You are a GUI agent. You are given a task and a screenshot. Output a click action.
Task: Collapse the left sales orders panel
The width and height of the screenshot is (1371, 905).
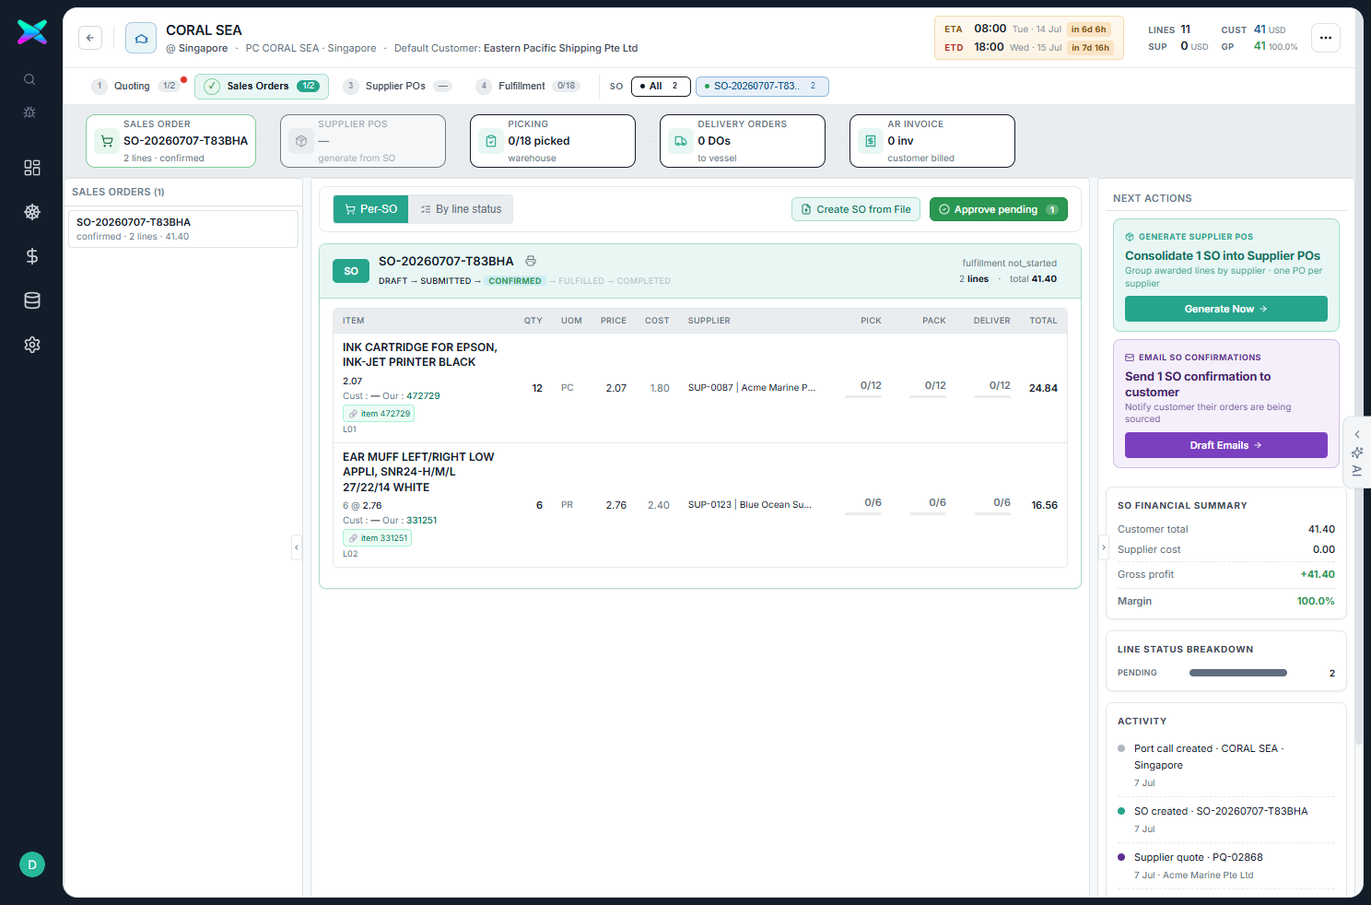[x=297, y=547]
